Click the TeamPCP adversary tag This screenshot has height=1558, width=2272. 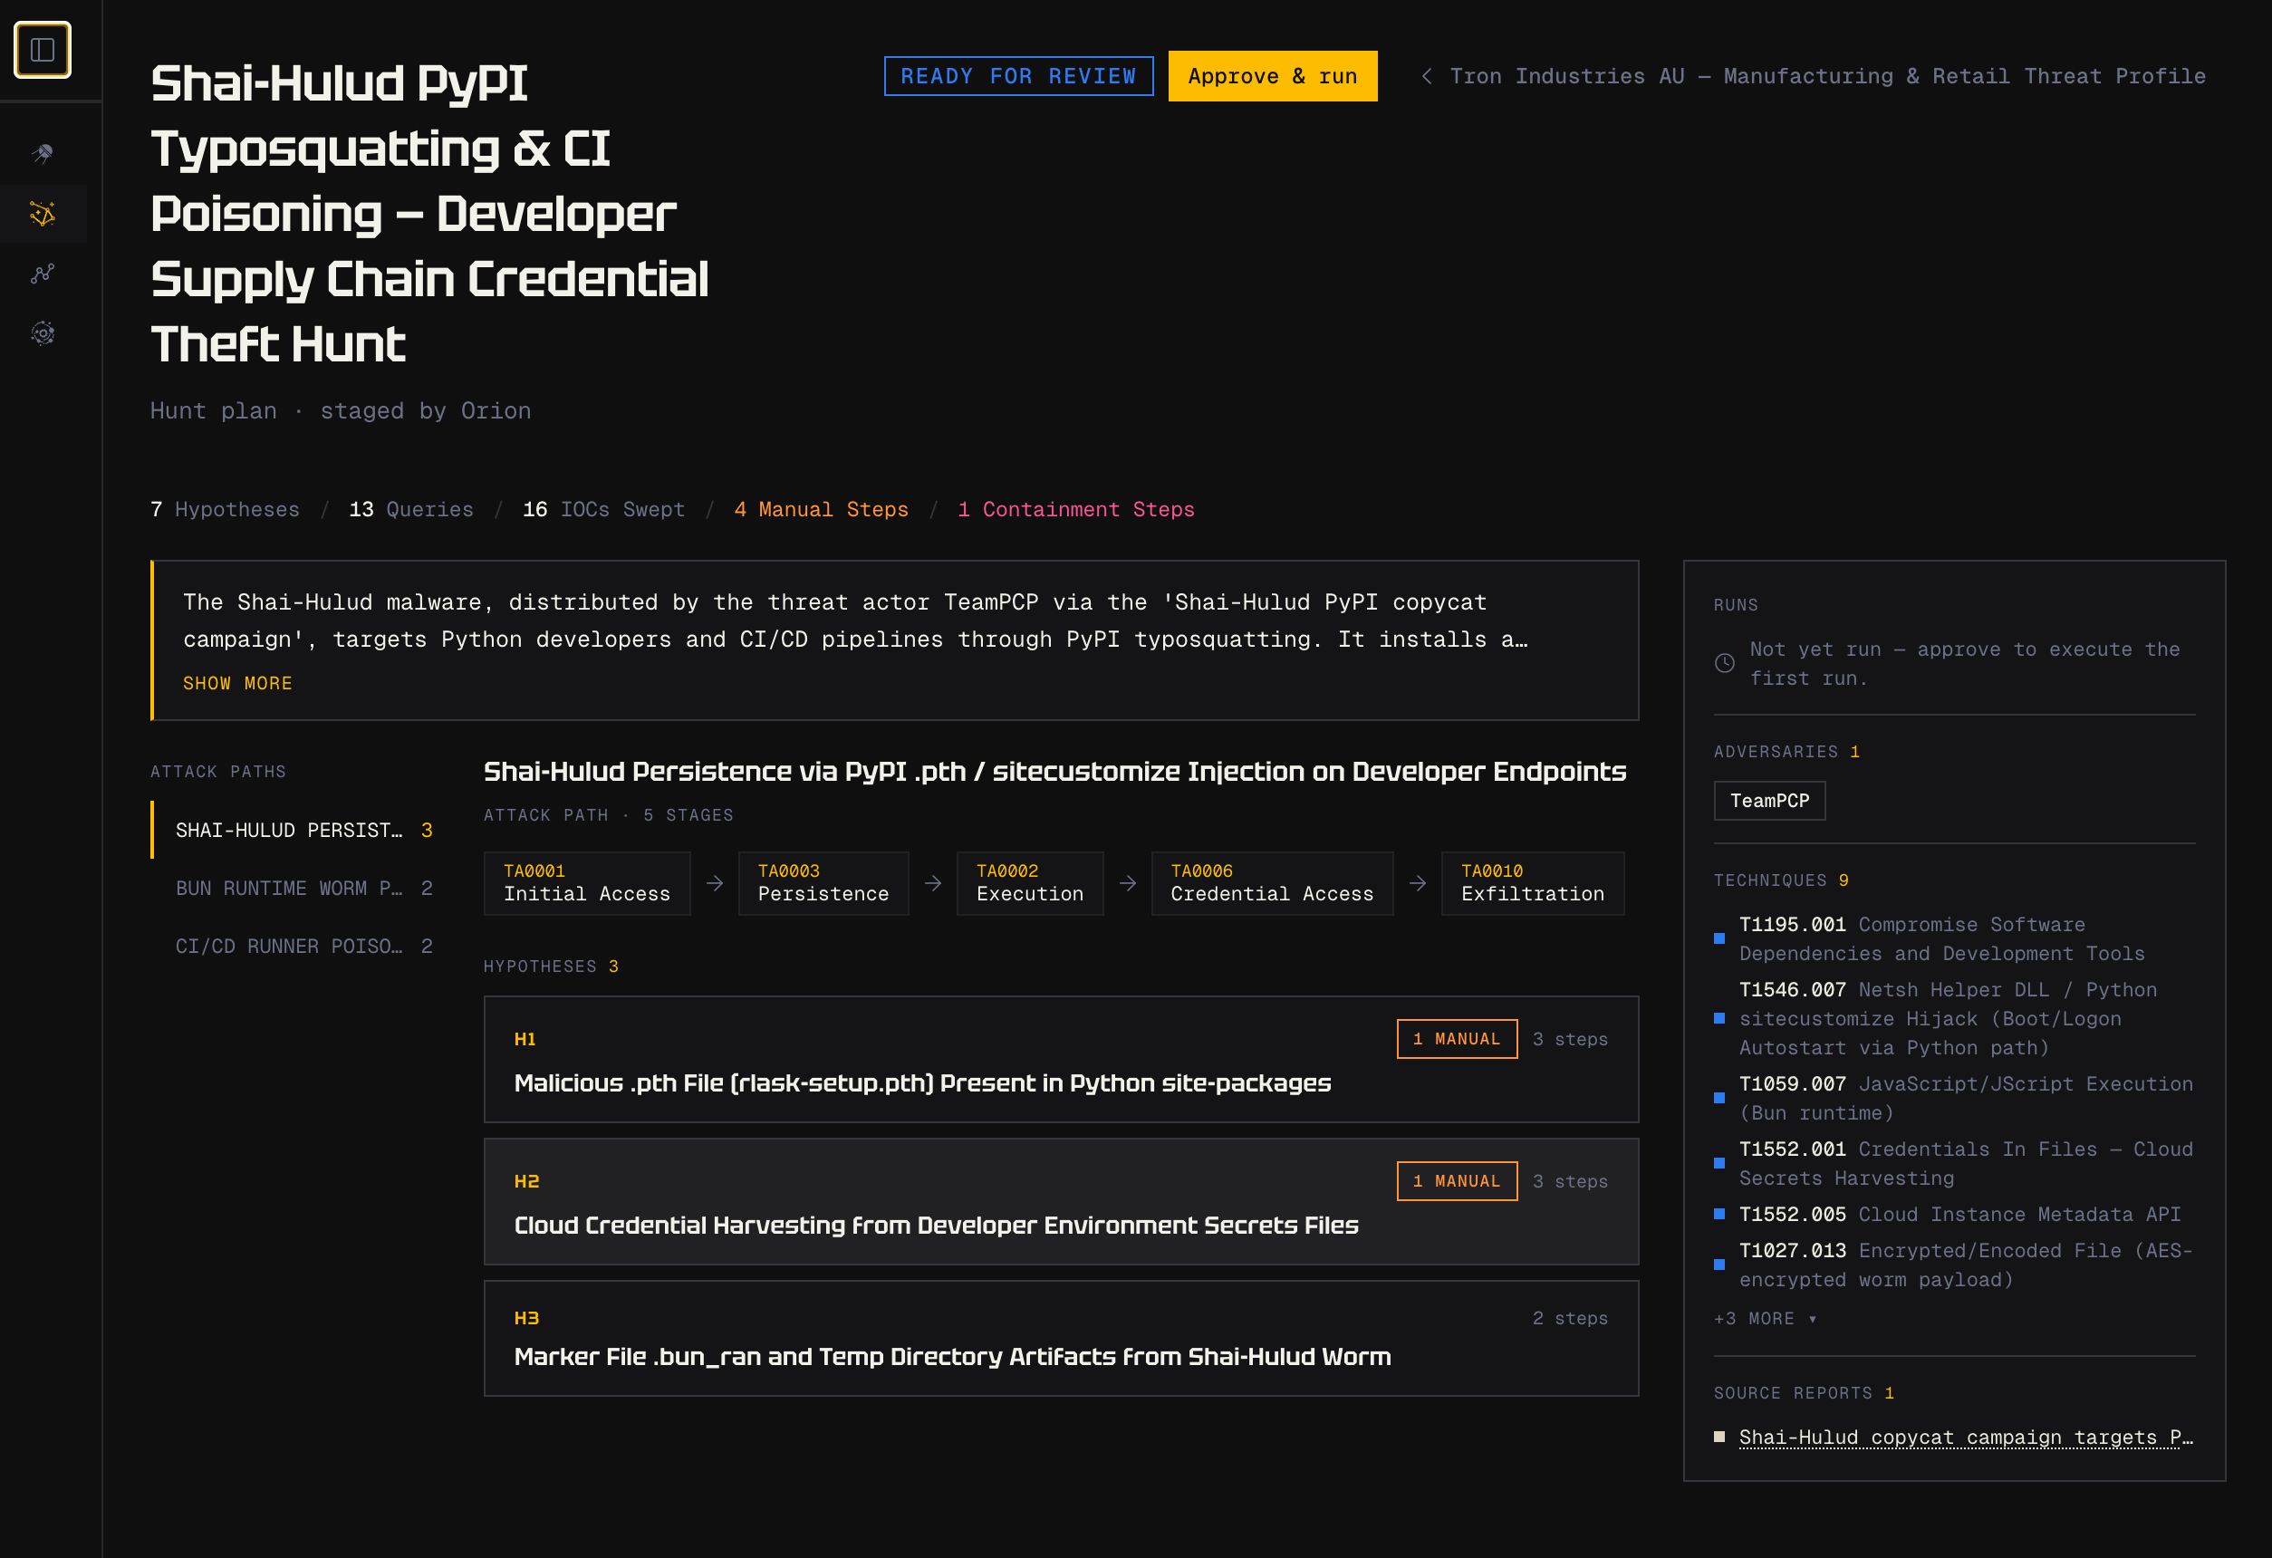(x=1769, y=801)
